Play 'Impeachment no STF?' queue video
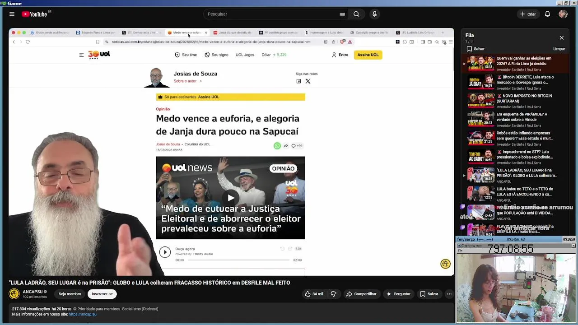 pyautogui.click(x=515, y=157)
